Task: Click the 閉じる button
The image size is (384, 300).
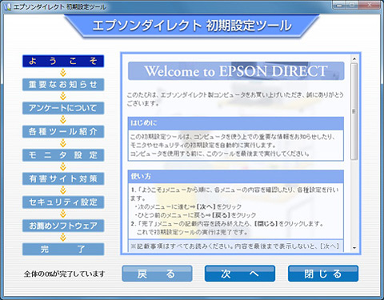Action: click(x=323, y=274)
